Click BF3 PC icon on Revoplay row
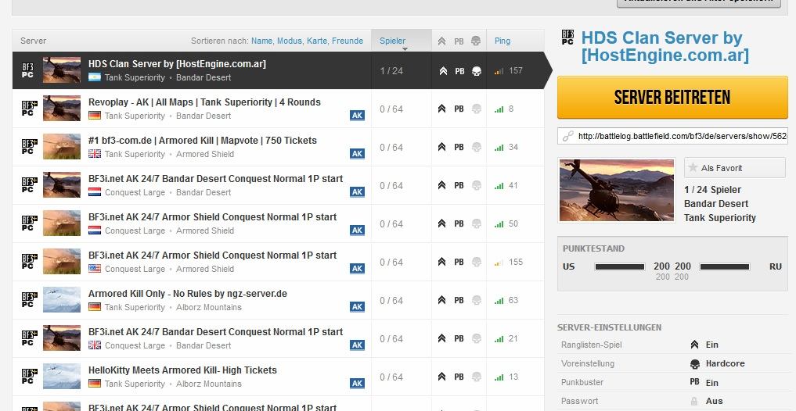This screenshot has width=796, height=411. [x=28, y=109]
